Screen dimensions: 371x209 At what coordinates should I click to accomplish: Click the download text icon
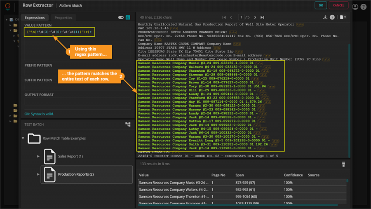(325, 17)
